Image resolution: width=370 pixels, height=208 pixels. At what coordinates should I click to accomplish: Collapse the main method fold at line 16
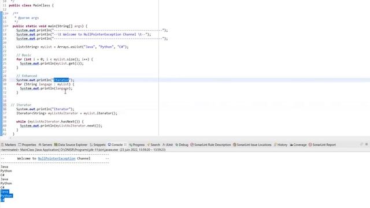[x=8, y=26]
